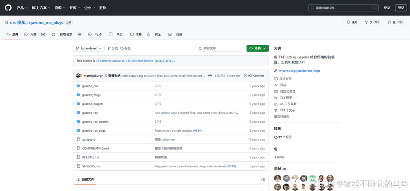
Task: Open gazebo_ros_pkgs folder in file list
Action: (x=94, y=130)
